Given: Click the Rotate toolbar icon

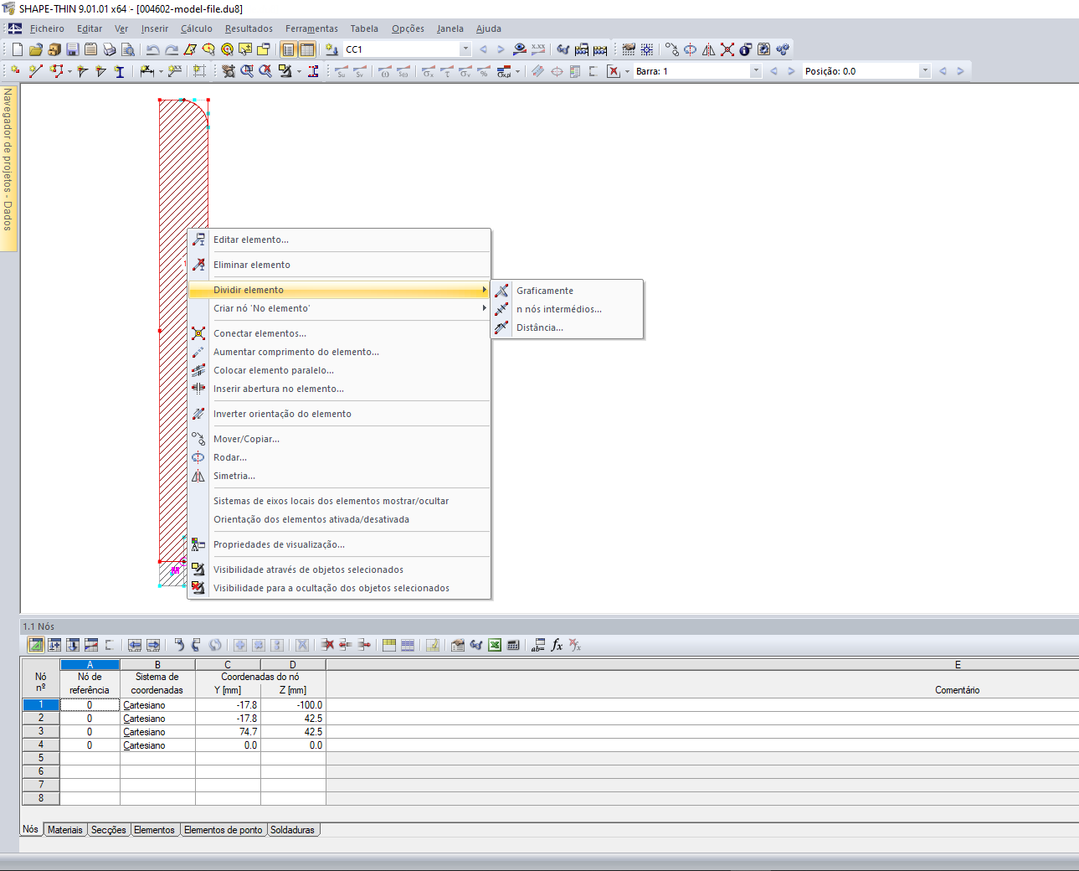Looking at the screenshot, I should click(691, 49).
